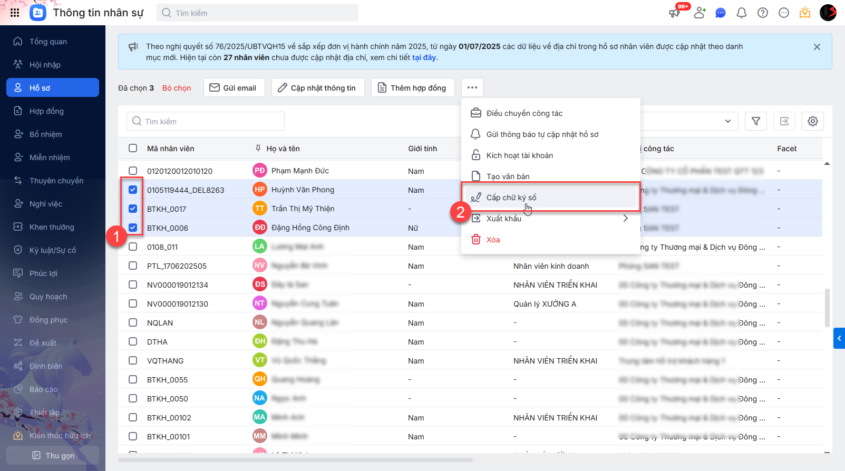Open the dropdown beside the filter button
Screen dimensions: 845x471
point(727,121)
